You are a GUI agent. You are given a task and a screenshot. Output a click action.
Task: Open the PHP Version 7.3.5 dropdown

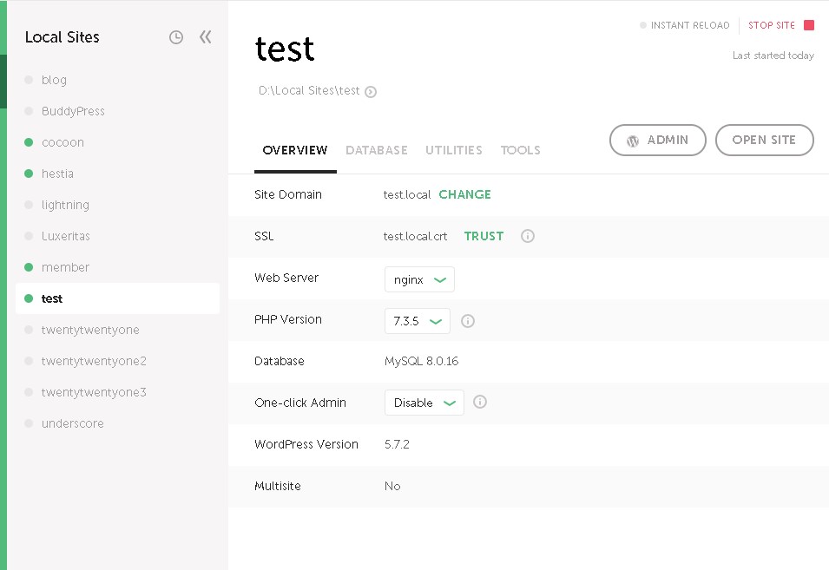[417, 321]
